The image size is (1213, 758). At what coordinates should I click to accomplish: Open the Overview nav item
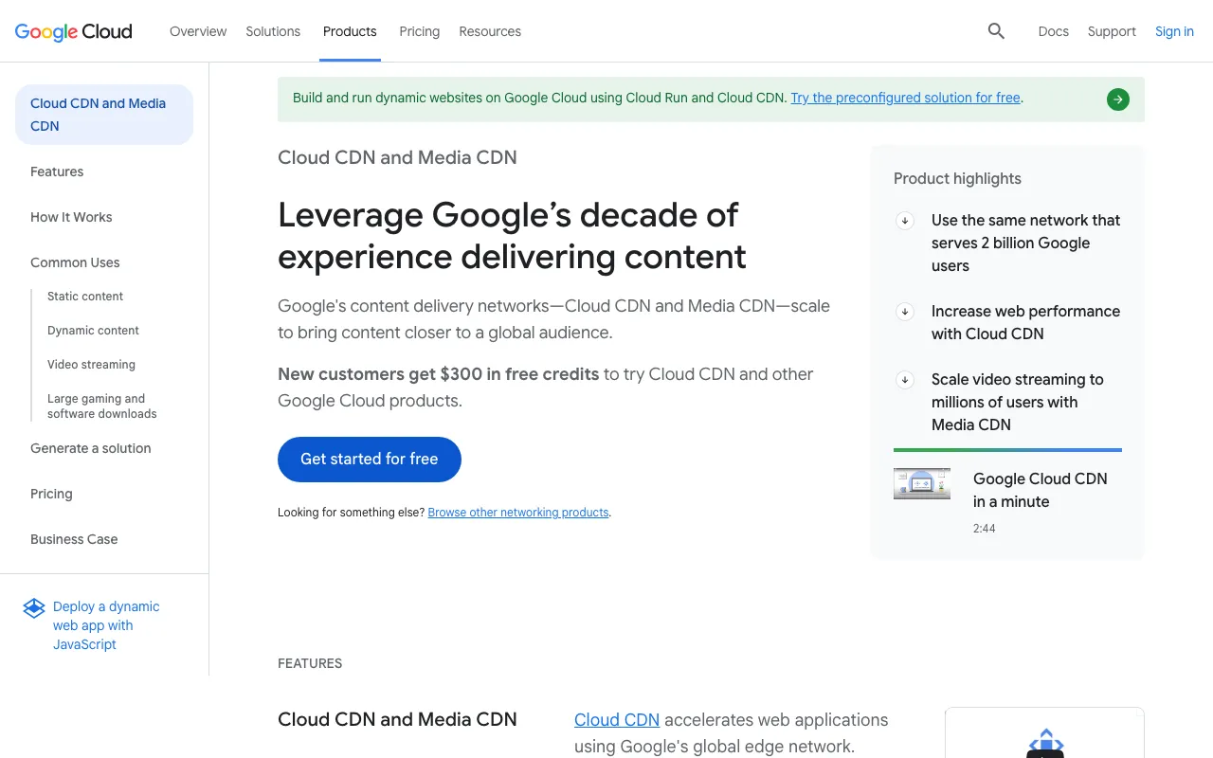click(x=198, y=31)
